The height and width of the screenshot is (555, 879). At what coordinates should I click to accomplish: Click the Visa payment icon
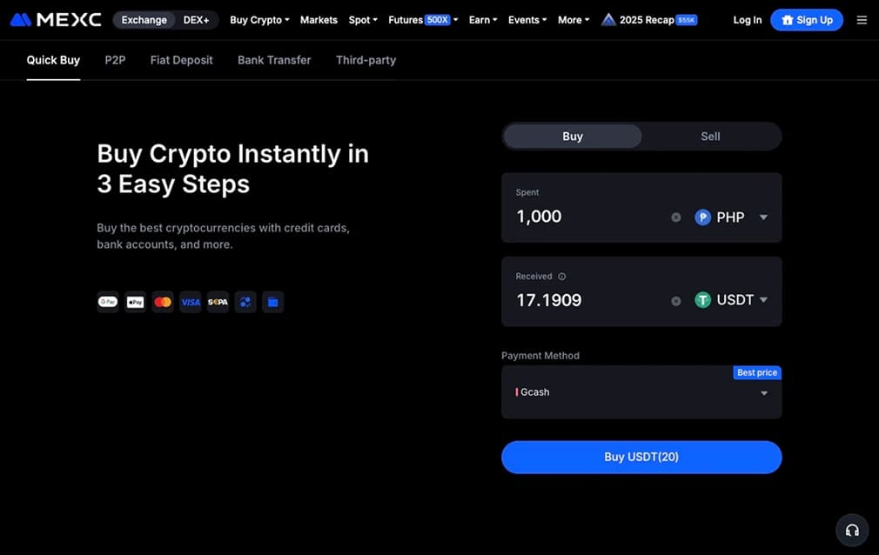[190, 302]
